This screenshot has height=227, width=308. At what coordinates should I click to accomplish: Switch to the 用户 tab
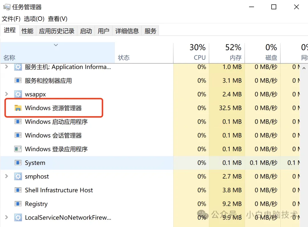(x=104, y=31)
